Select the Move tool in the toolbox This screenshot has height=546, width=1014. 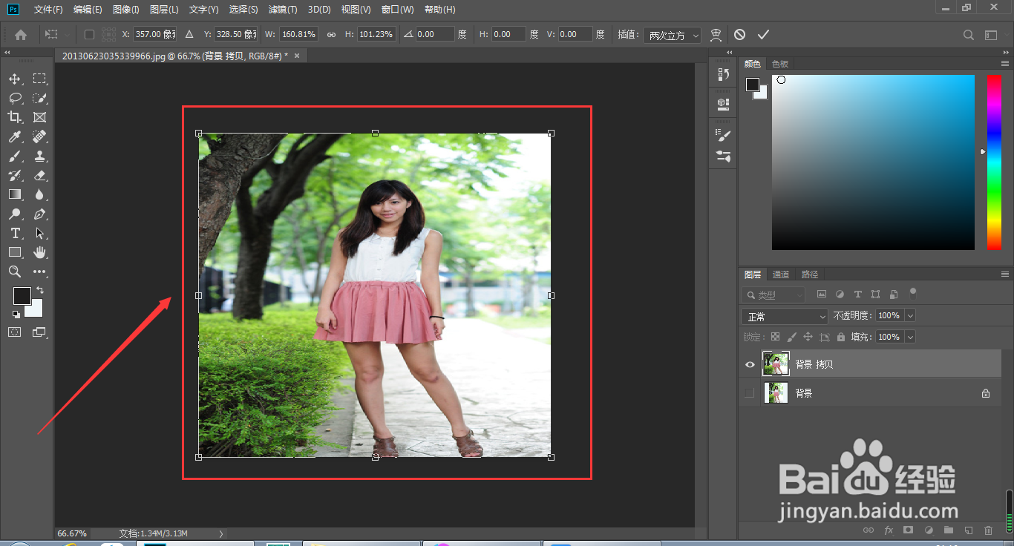click(15, 79)
